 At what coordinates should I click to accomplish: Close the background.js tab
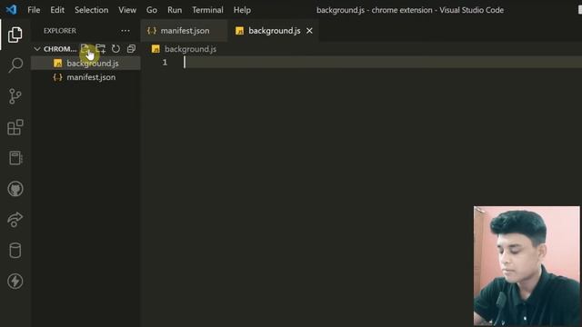pyautogui.click(x=309, y=31)
